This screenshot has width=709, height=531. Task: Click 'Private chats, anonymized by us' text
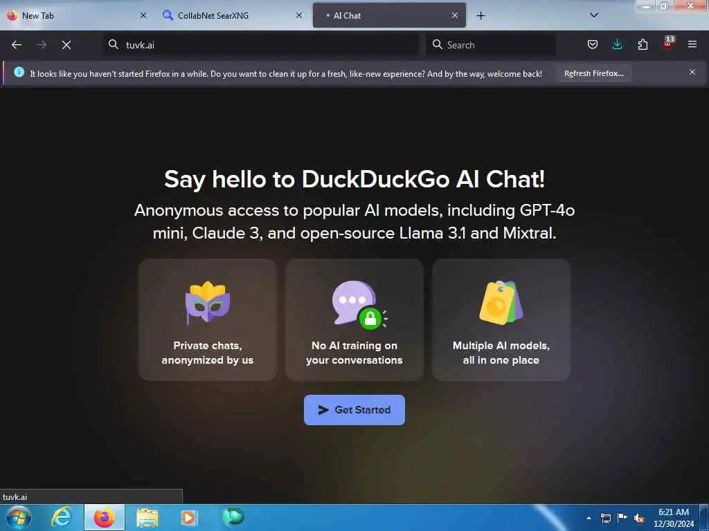[x=208, y=353]
